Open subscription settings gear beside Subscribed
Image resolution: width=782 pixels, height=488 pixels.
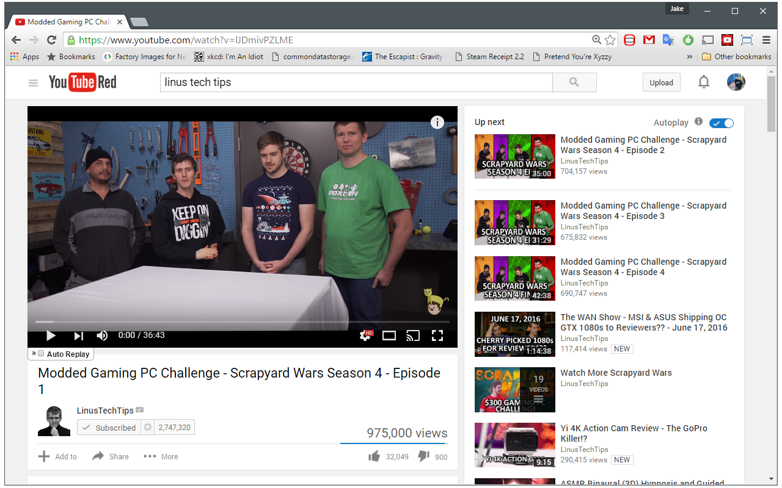click(147, 428)
